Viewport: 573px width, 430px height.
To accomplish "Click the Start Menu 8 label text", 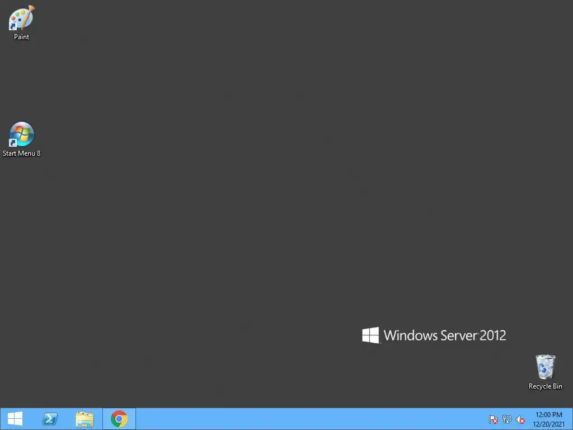I will 22,153.
